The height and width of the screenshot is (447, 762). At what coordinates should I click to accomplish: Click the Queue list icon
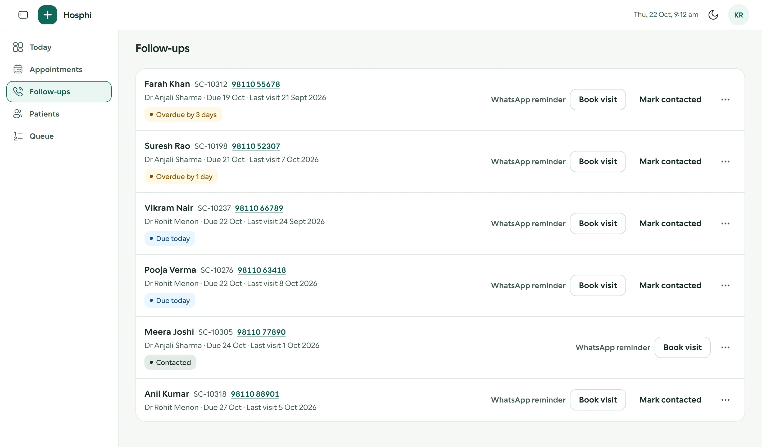(x=18, y=136)
